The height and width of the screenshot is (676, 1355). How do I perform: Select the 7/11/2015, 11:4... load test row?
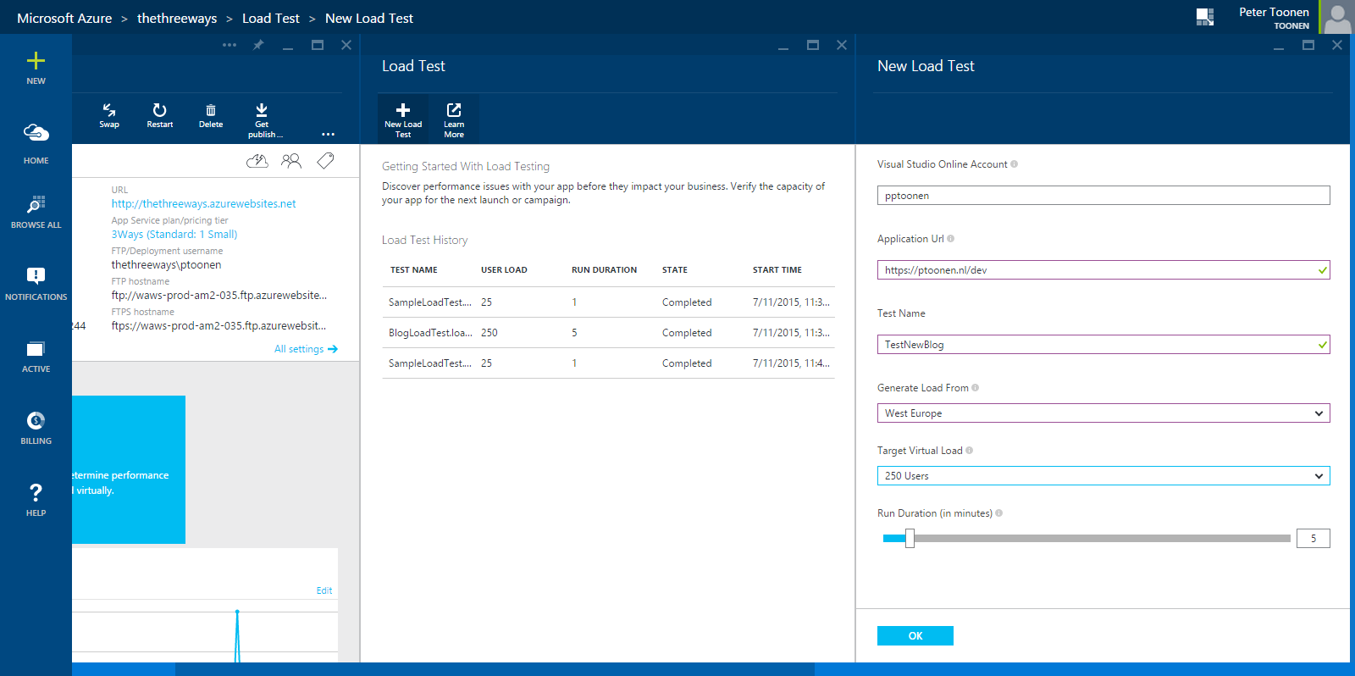(x=608, y=363)
